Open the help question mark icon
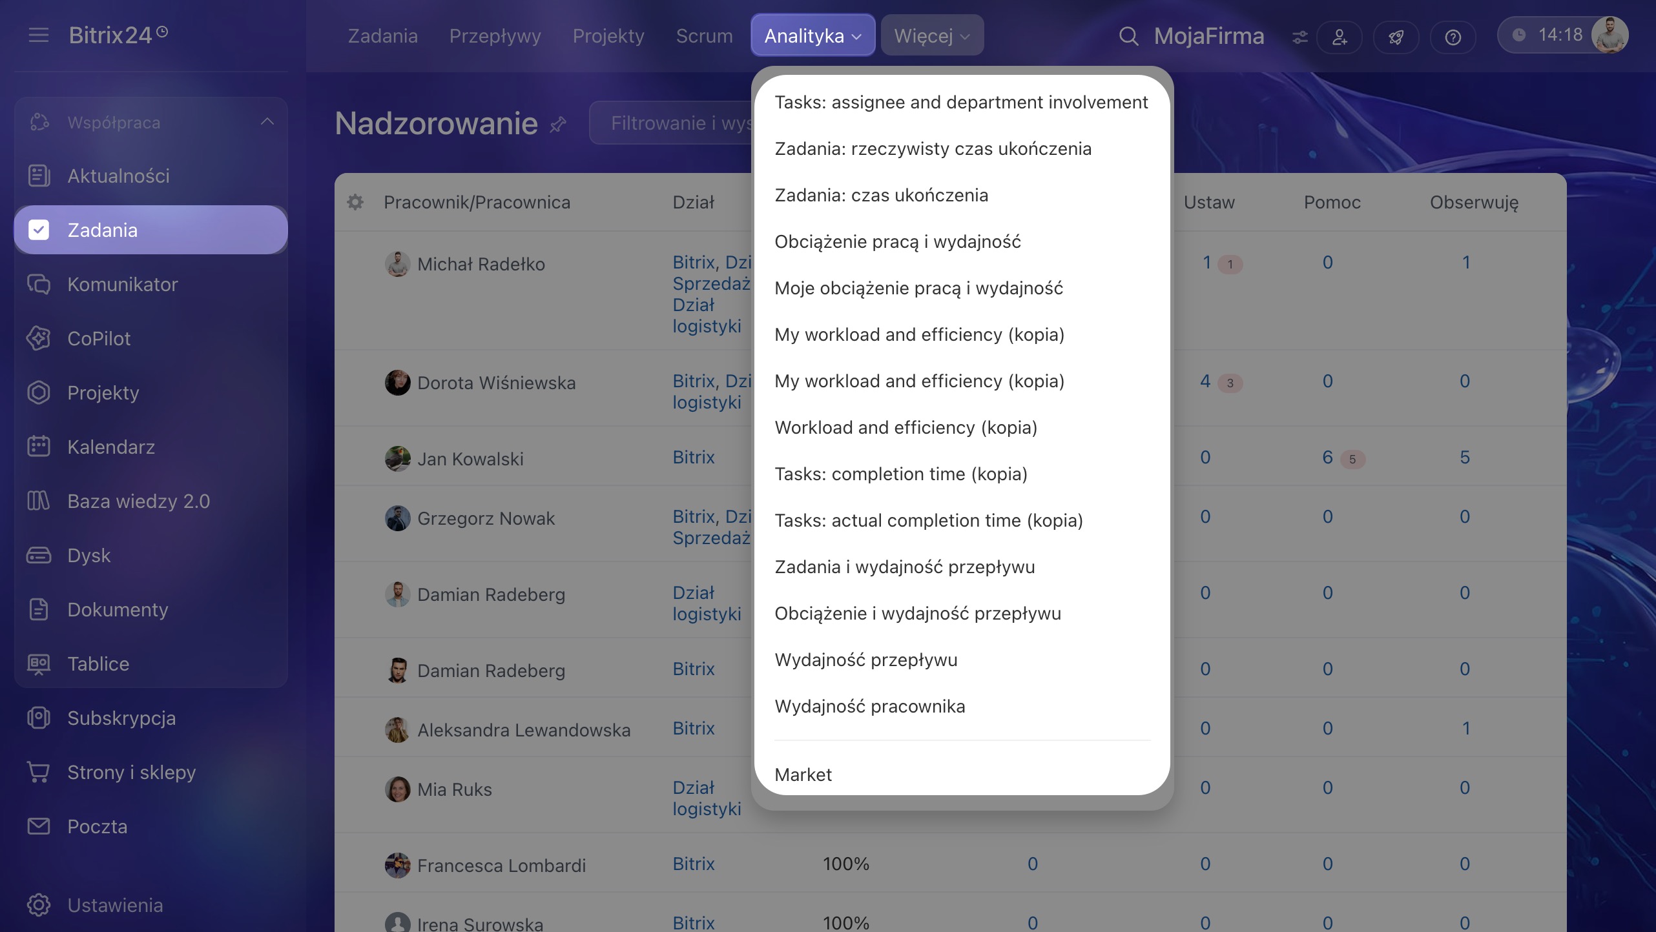1656x932 pixels. 1453,37
